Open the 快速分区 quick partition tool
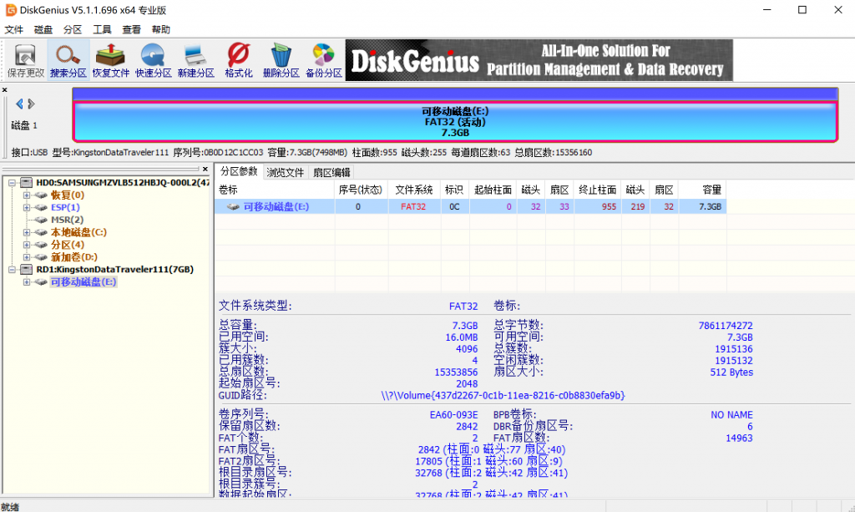 click(154, 60)
